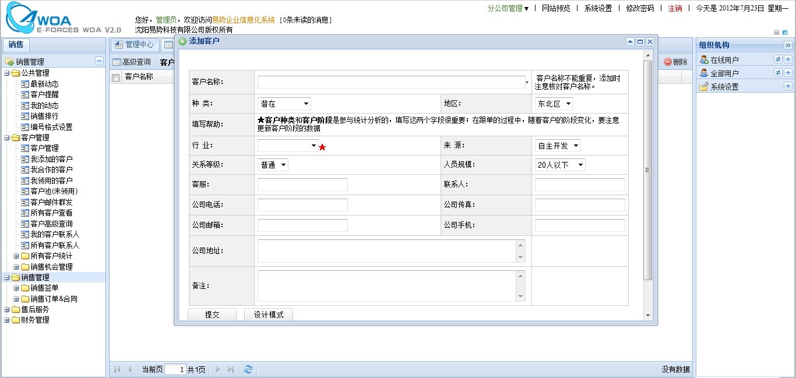Screen dimensions: 796x378
Task: Click the dialog's vertical scrollbar
Action: (x=647, y=169)
